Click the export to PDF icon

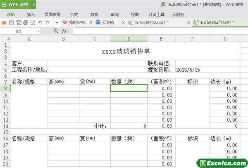click(19, 23)
